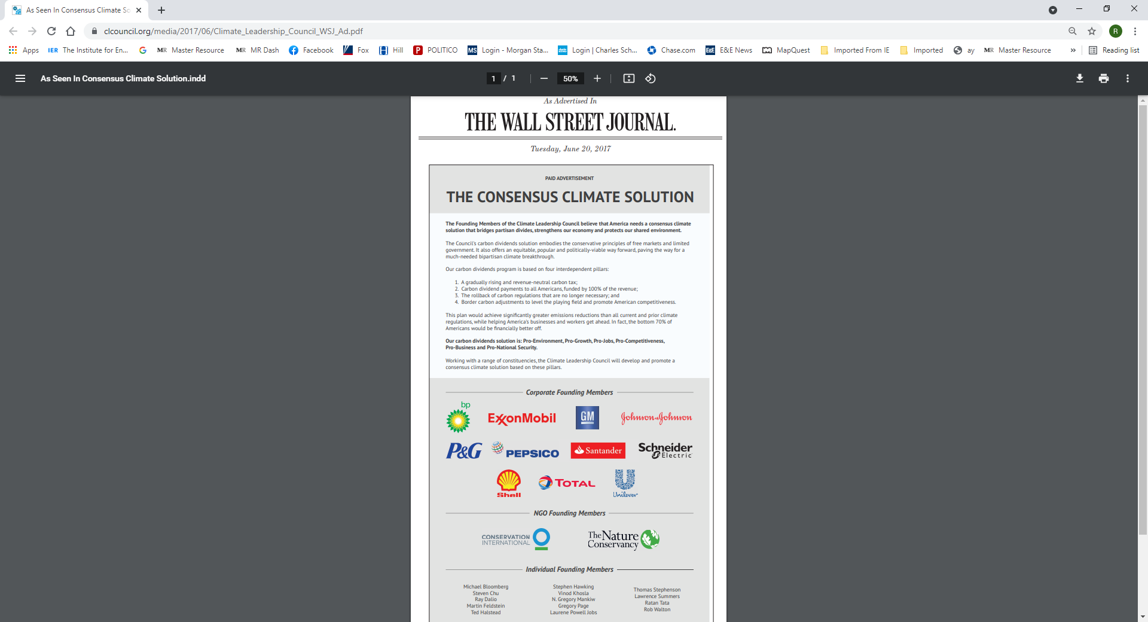
Task: Open the tab search dropdown arrow
Action: click(1053, 10)
